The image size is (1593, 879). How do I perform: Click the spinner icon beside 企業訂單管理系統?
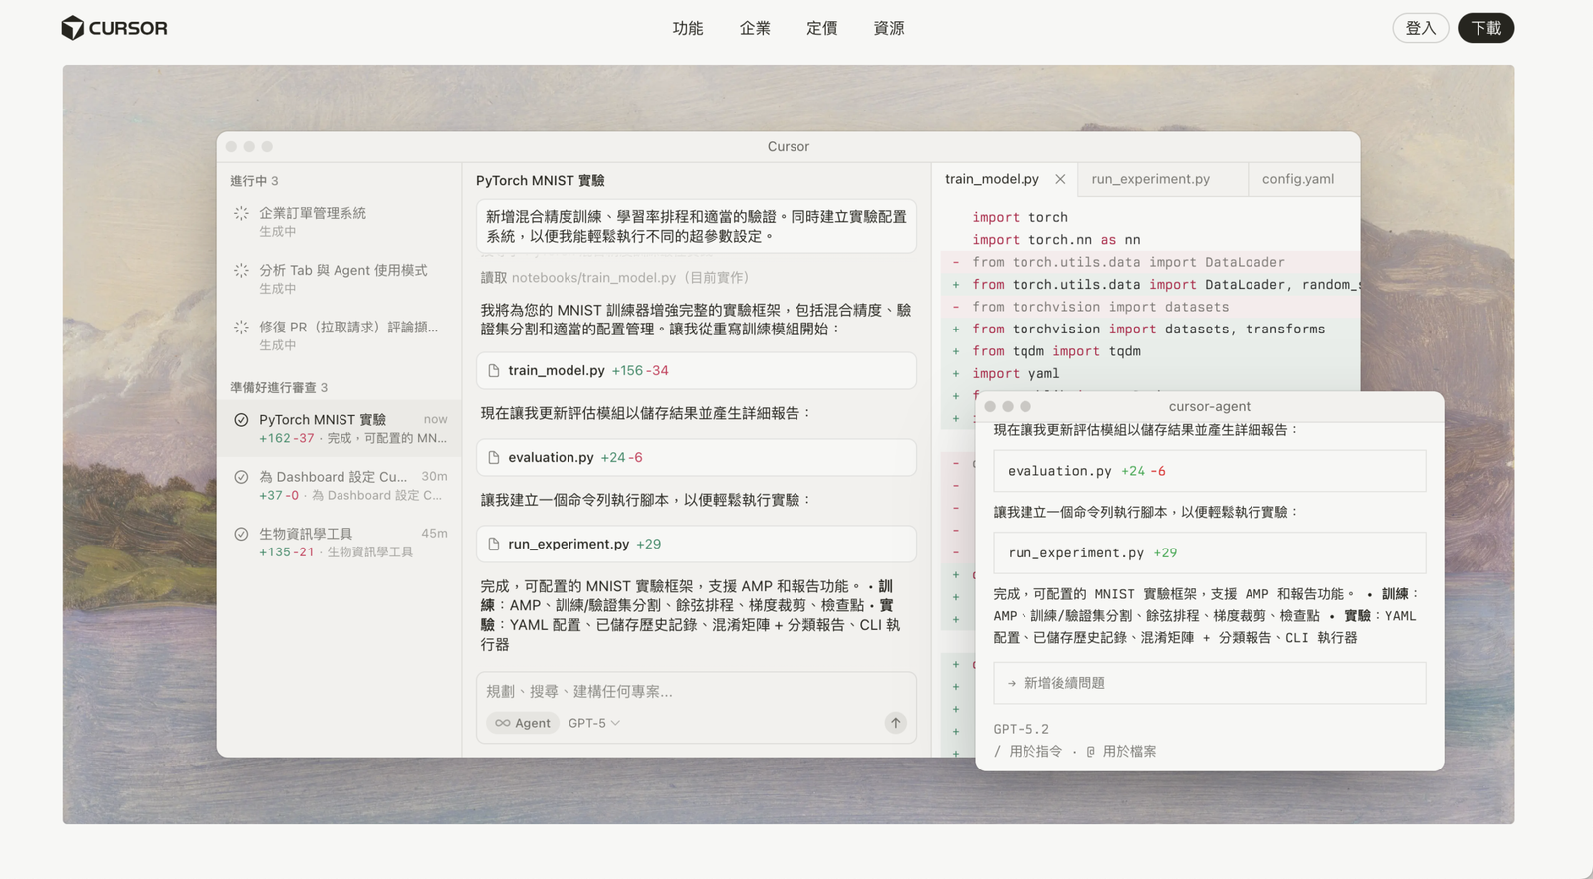point(241,214)
